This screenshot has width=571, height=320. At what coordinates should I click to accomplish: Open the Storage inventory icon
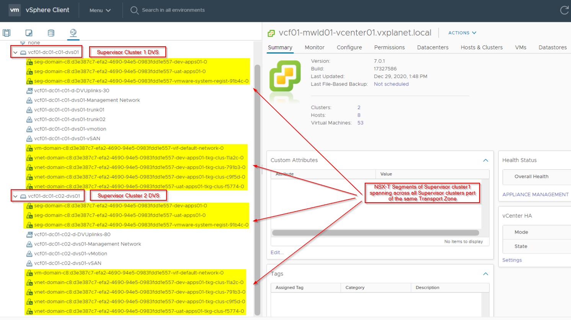(51, 33)
